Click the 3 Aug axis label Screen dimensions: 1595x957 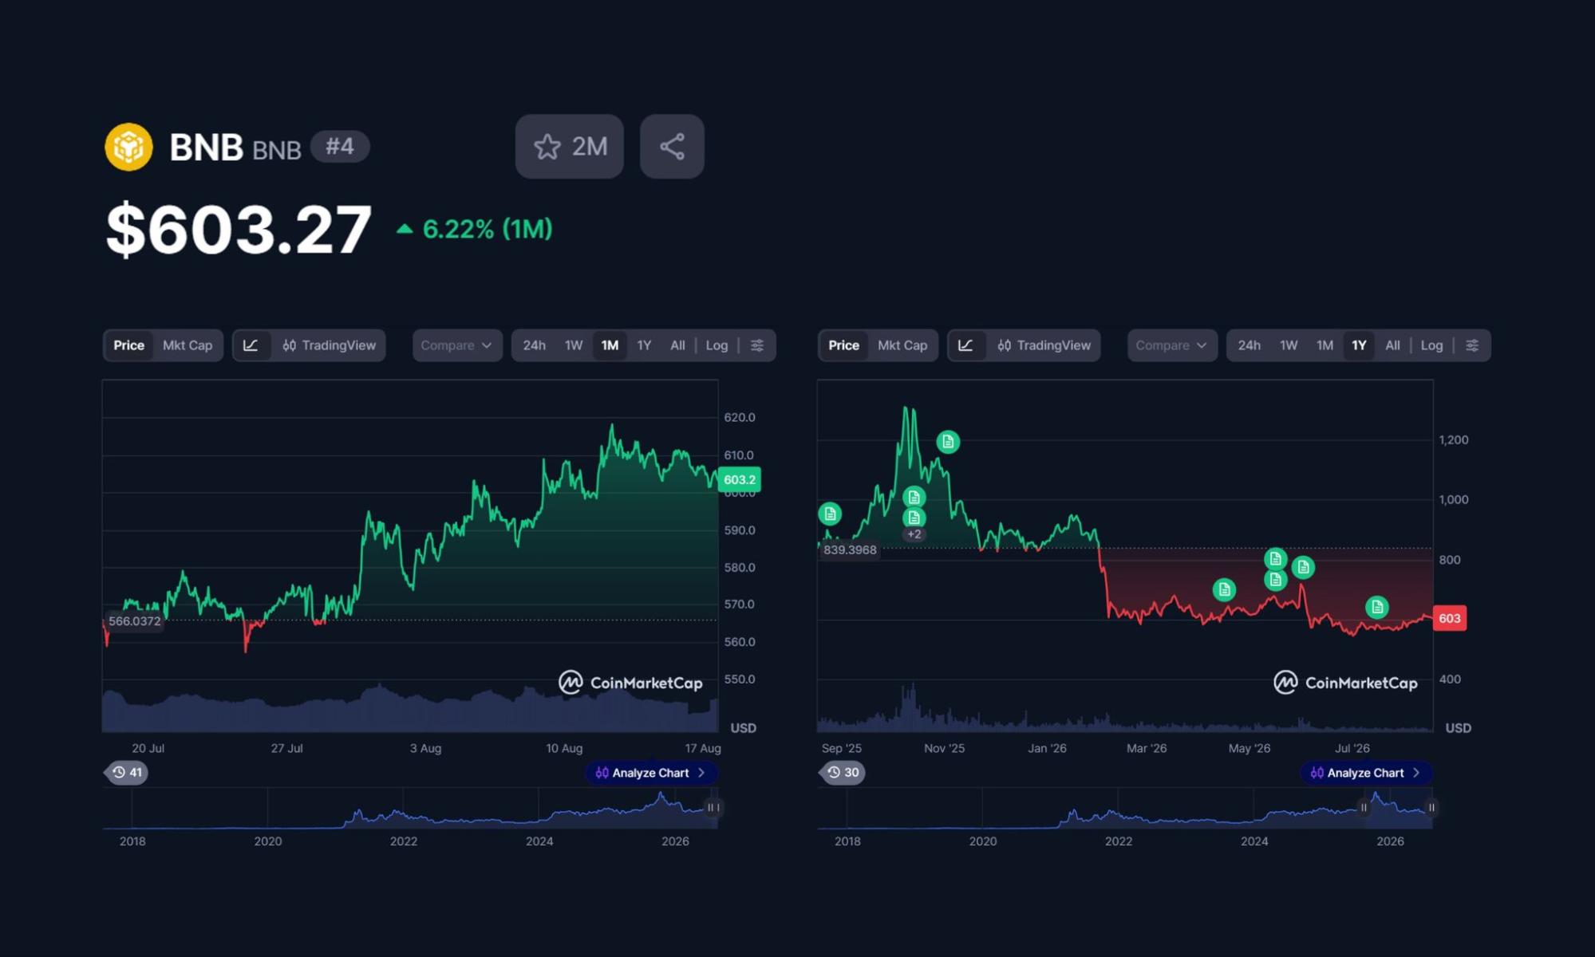[x=425, y=748]
